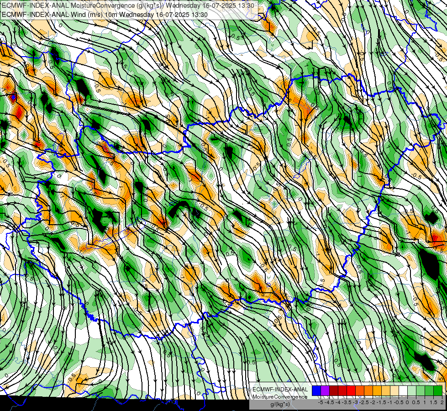
Task: Select legend swatch between -2.5 and -2
Action: tap(368, 391)
